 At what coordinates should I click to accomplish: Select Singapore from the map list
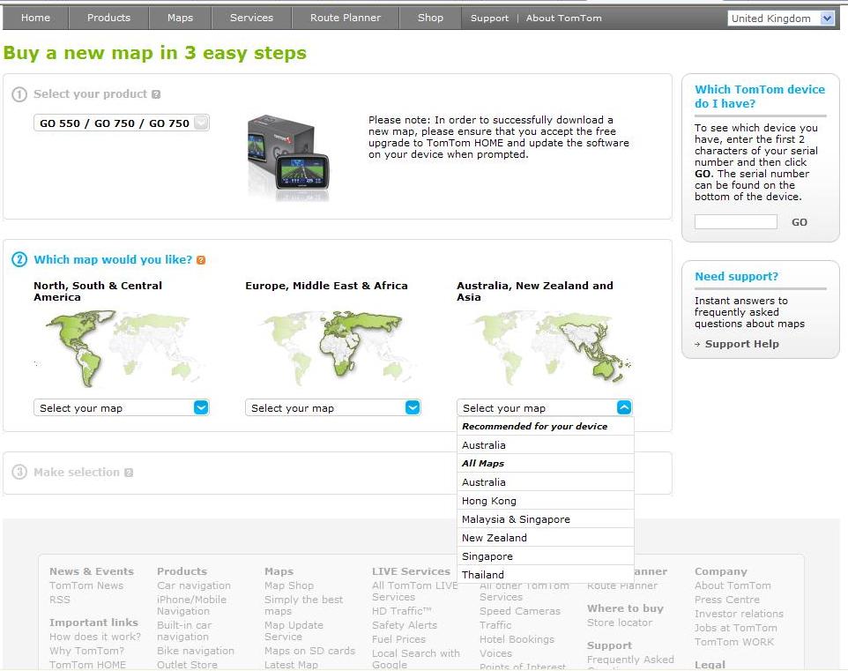(545, 555)
